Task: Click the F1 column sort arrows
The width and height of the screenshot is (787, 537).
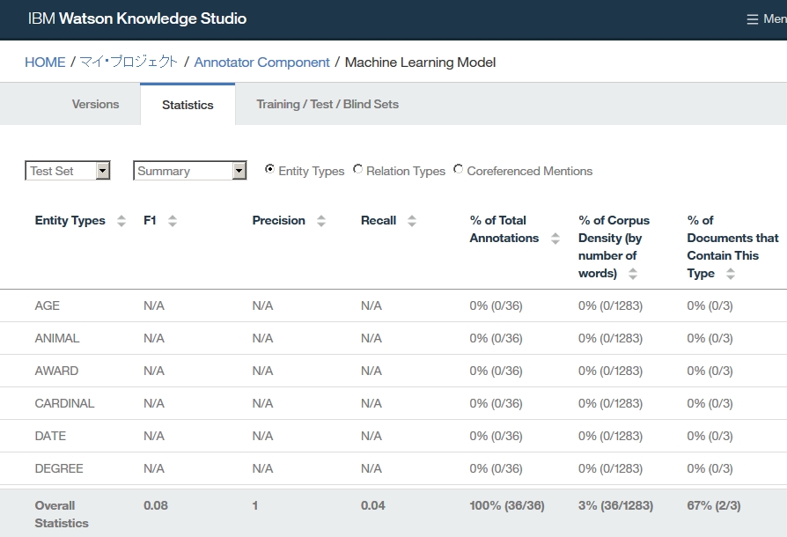Action: pyautogui.click(x=173, y=221)
